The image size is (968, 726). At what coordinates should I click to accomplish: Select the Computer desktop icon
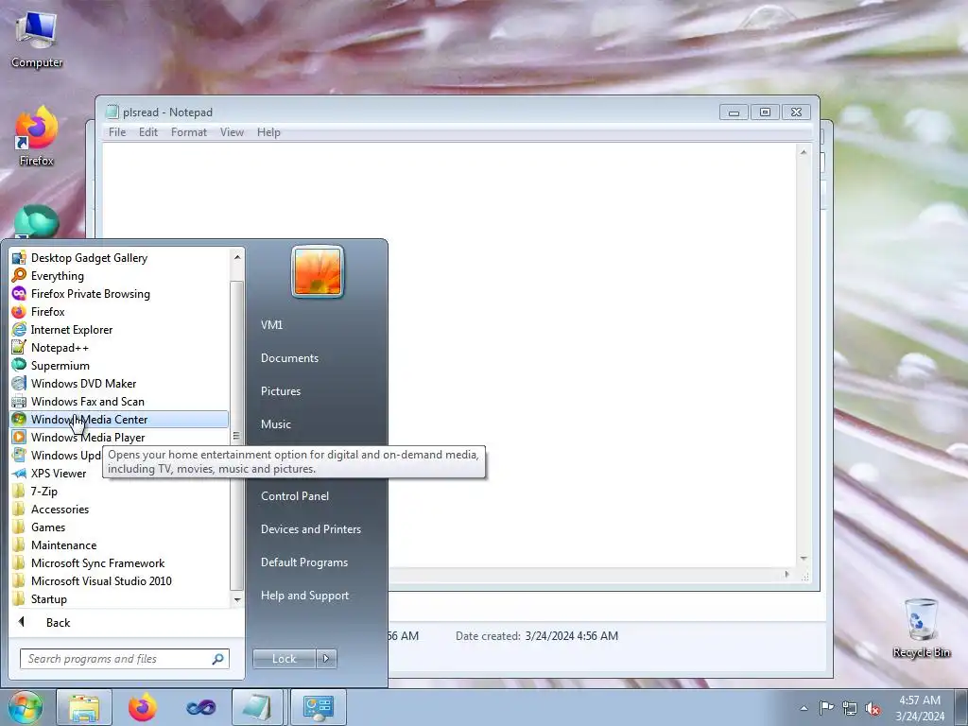point(37,39)
